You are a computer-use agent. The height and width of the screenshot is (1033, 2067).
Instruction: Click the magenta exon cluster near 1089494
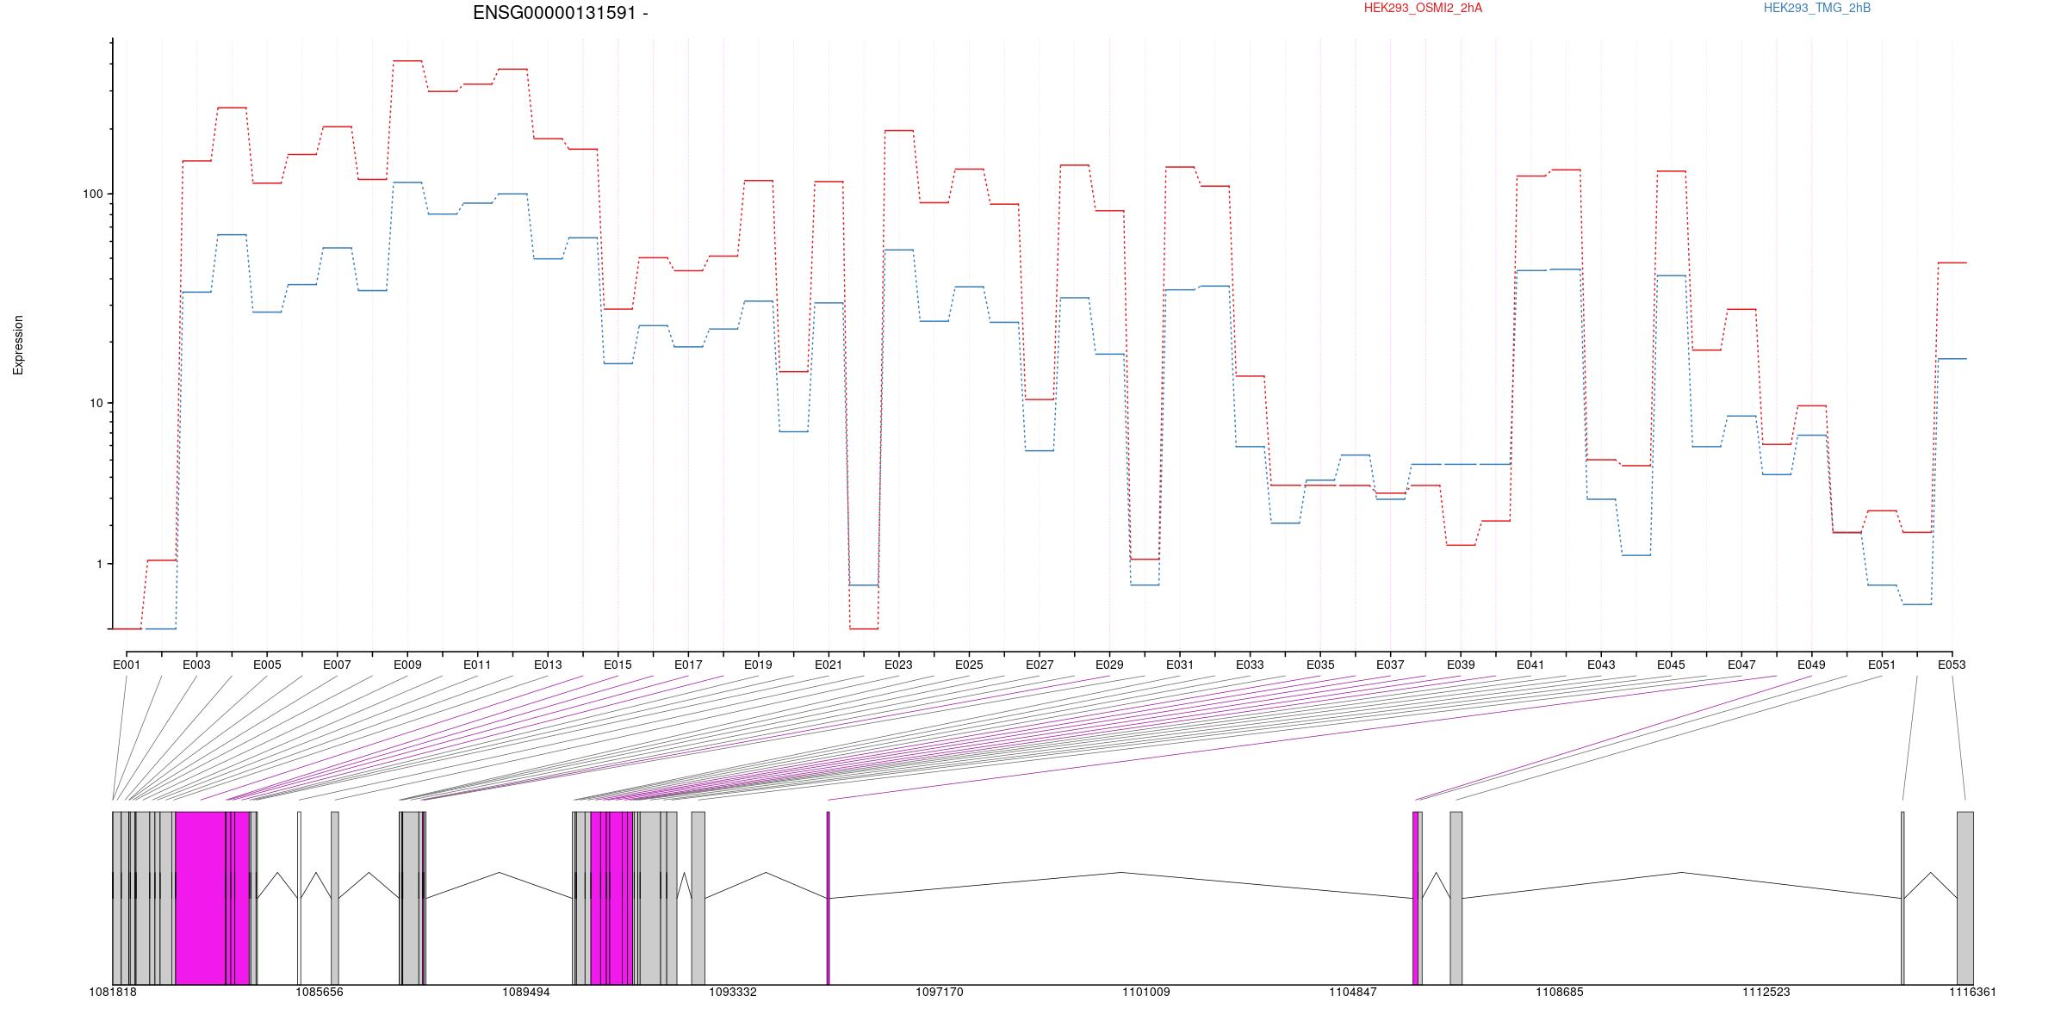611,898
